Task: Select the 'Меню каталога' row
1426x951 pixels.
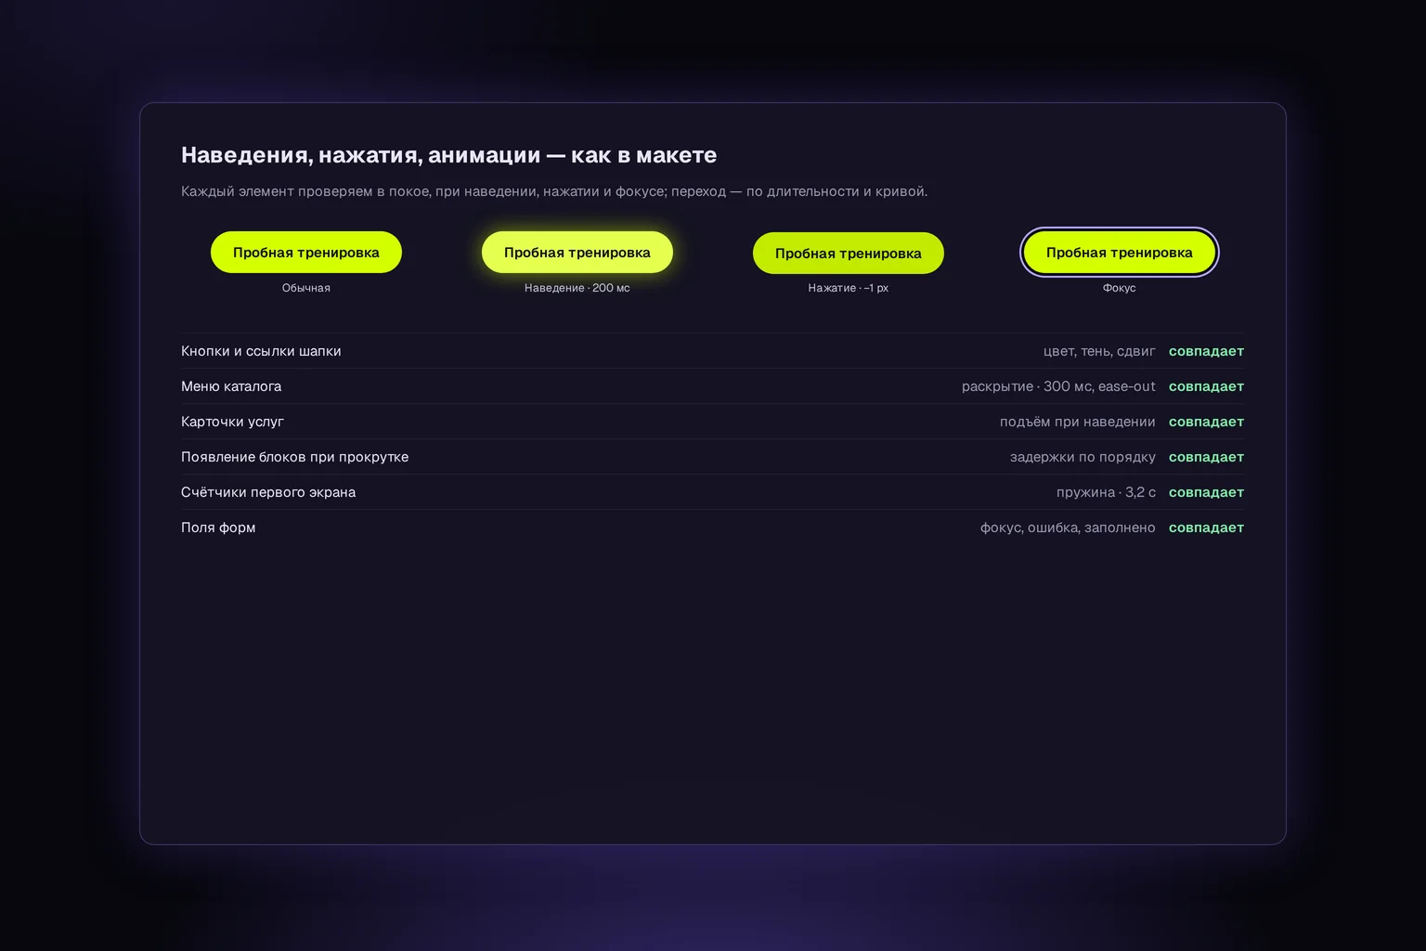Action: point(713,386)
